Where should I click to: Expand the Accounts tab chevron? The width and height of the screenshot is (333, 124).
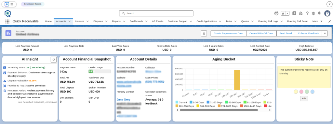click(70, 21)
